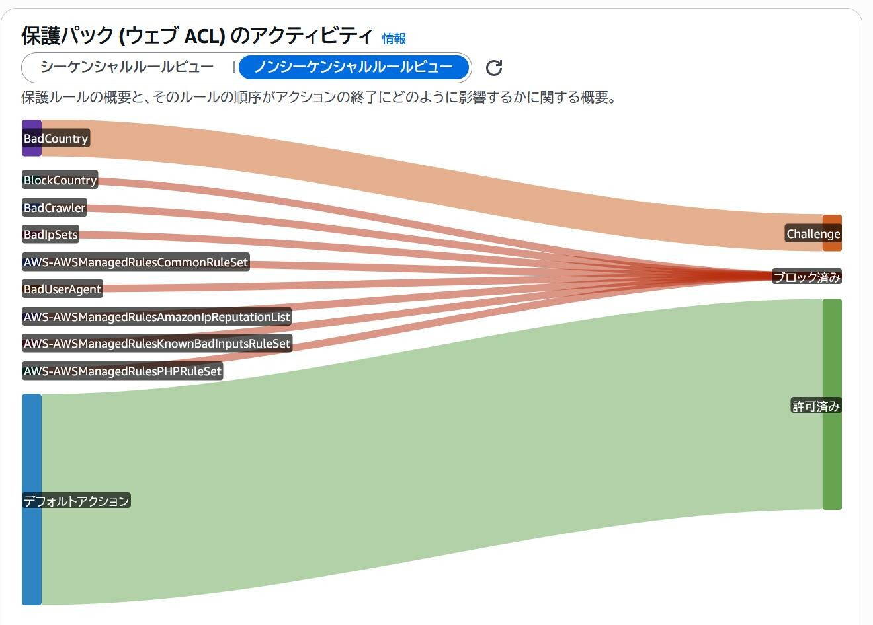873x625 pixels.
Task: Click the dark green allowed node bar
Action: [x=832, y=462]
